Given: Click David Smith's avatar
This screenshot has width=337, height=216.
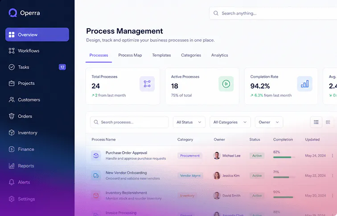Looking at the screenshot, I should click(x=217, y=195).
